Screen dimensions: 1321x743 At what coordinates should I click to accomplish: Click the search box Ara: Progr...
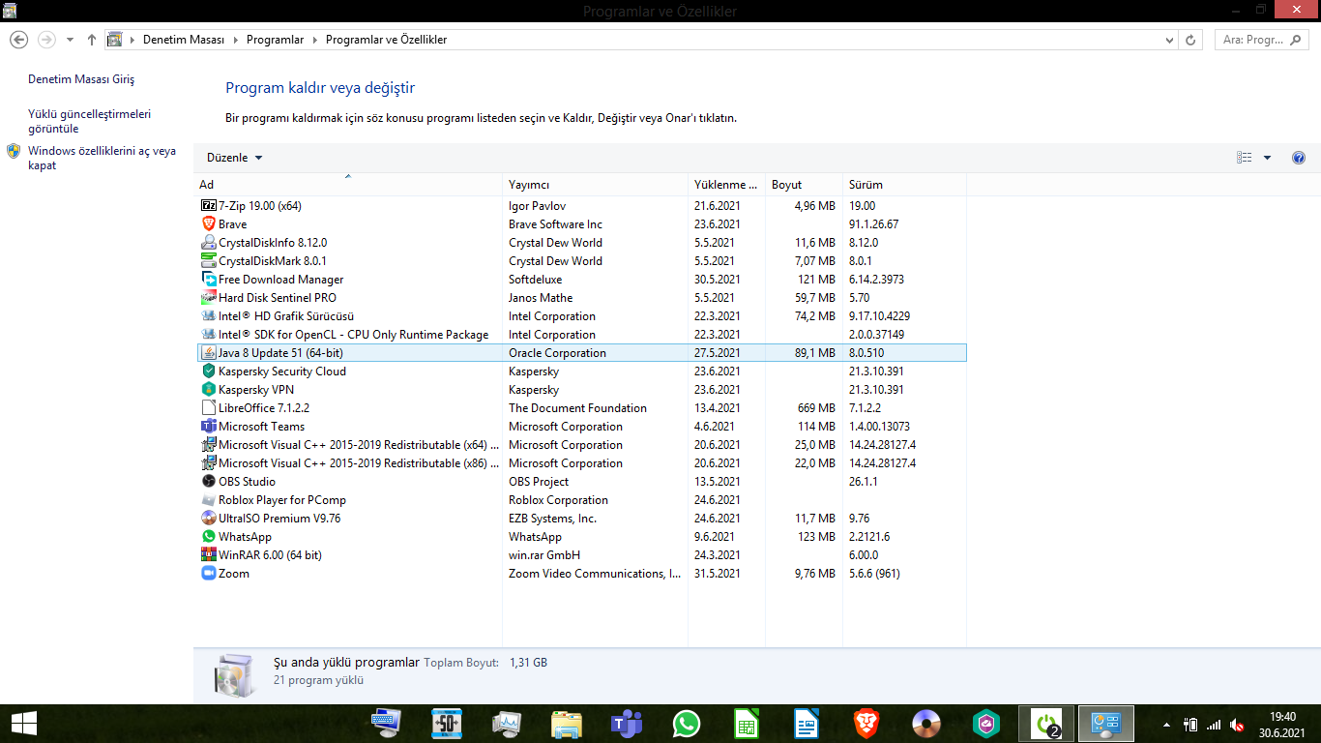[1261, 40]
